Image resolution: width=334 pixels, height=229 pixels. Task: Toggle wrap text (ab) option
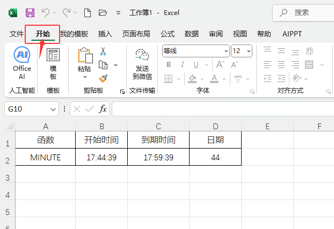click(x=309, y=50)
